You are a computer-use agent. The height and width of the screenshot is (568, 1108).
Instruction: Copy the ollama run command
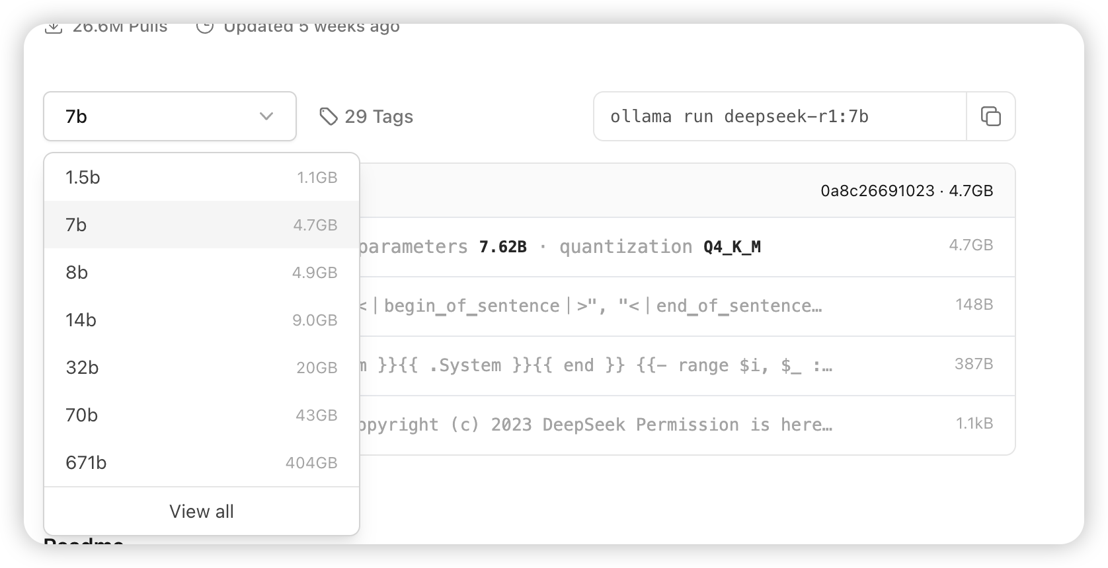[990, 116]
